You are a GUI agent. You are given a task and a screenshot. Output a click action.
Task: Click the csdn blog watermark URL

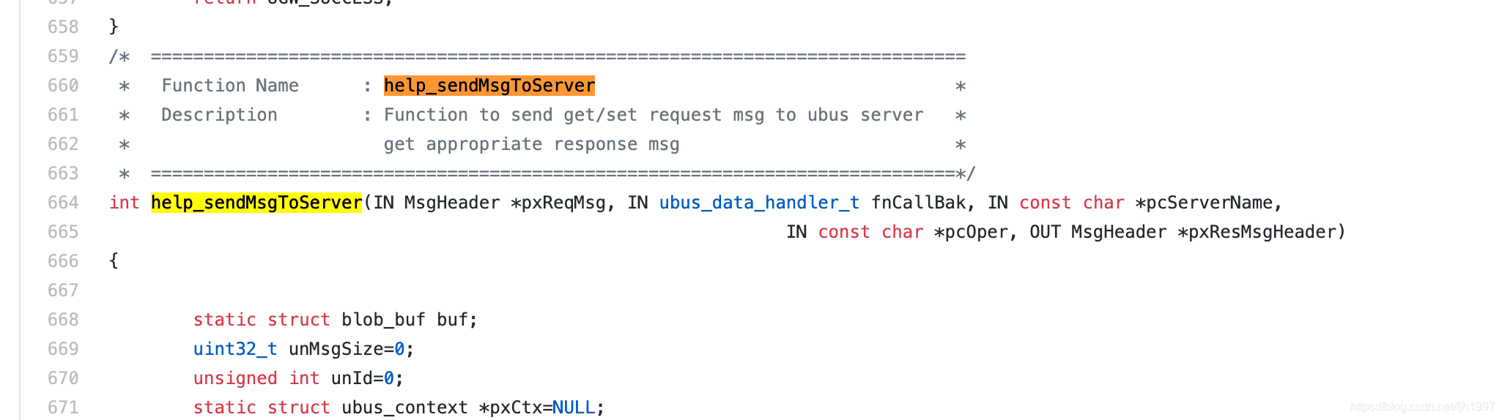(x=1422, y=406)
